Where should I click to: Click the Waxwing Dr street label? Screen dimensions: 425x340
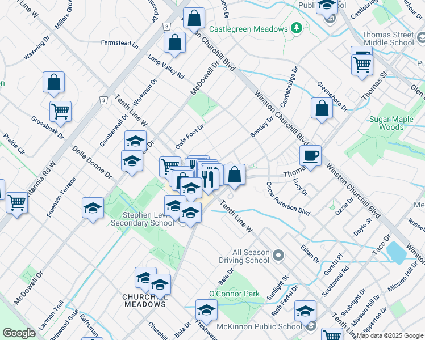pyautogui.click(x=37, y=48)
